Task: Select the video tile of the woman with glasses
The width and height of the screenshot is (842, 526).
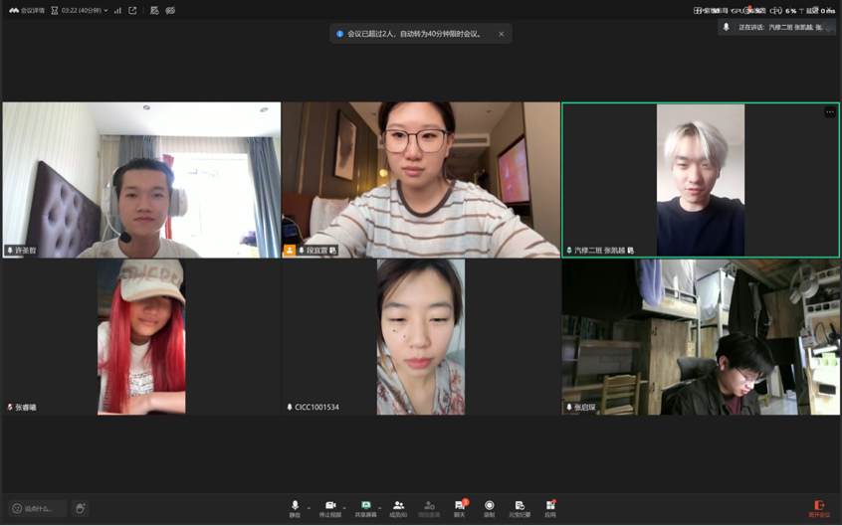Action: (421, 180)
